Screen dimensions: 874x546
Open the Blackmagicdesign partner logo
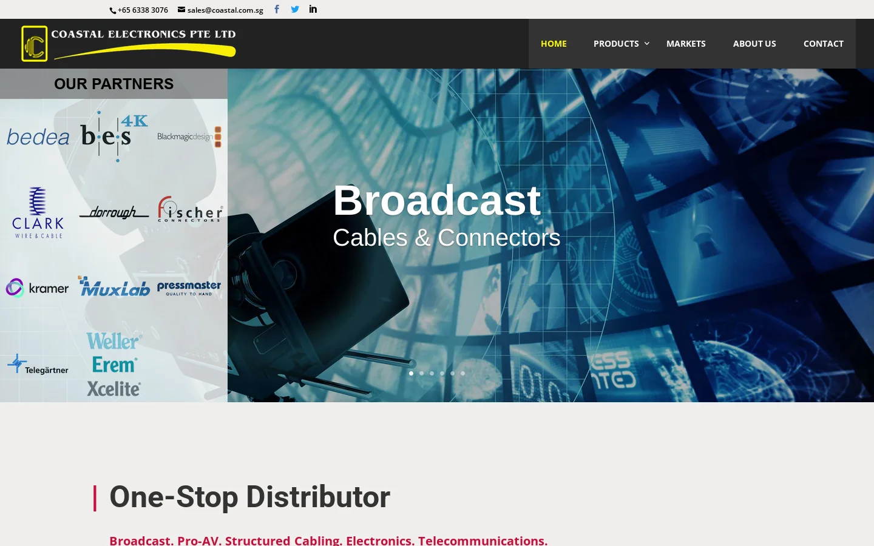pyautogui.click(x=189, y=136)
